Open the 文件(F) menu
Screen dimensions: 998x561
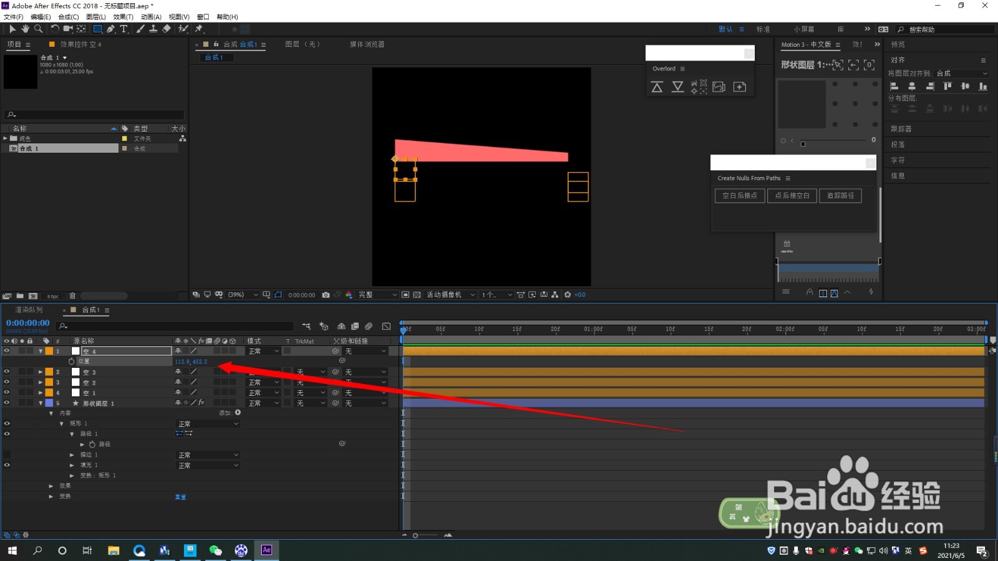coord(13,17)
